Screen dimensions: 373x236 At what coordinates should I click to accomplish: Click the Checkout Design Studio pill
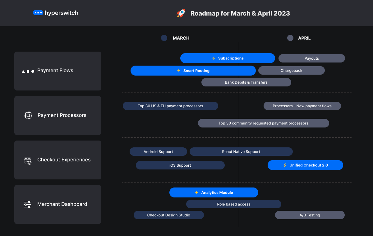(x=169, y=215)
